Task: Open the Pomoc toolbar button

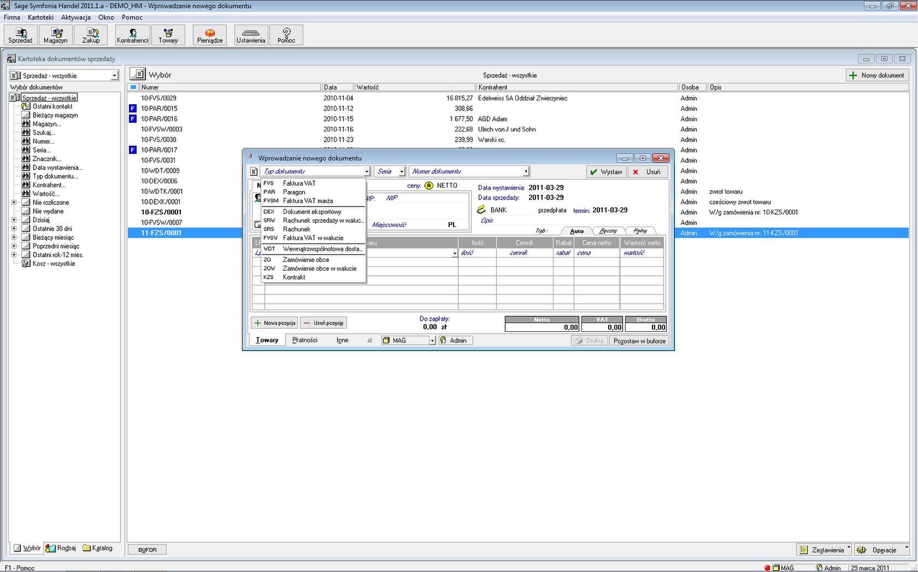Action: coord(286,35)
